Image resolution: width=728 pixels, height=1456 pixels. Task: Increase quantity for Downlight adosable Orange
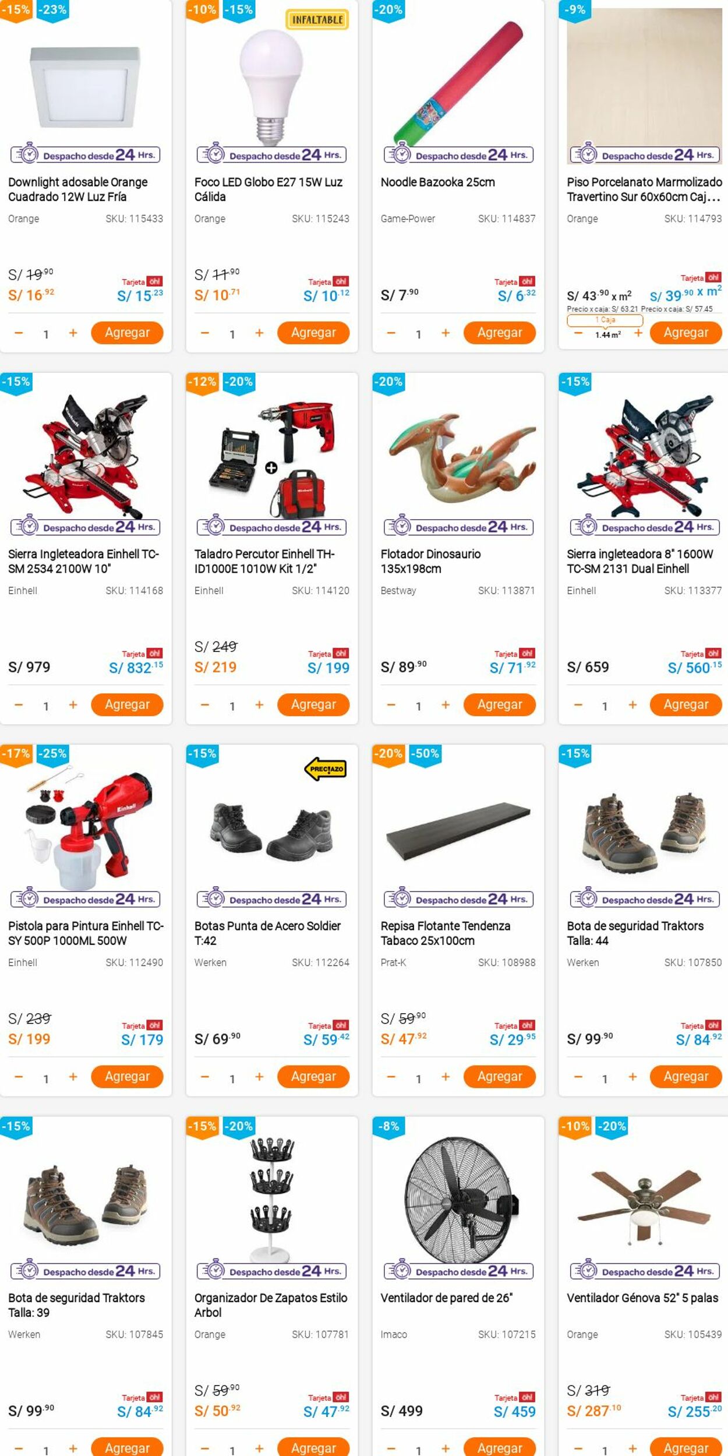click(x=73, y=333)
